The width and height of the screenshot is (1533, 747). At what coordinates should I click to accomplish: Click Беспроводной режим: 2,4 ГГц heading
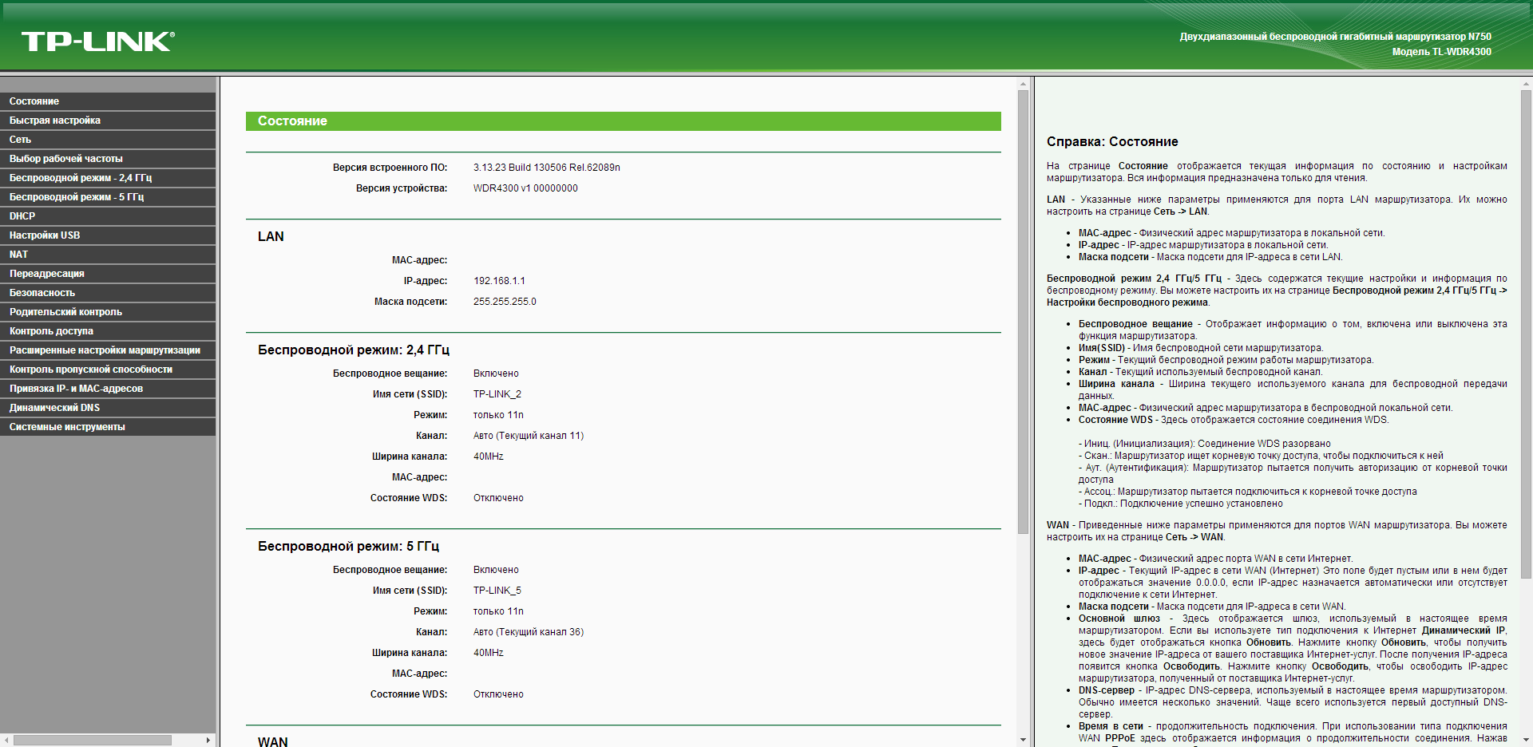[x=354, y=350]
